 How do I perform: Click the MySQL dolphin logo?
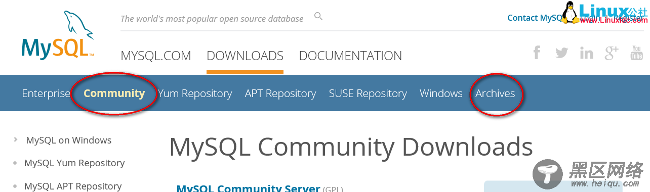click(58, 35)
